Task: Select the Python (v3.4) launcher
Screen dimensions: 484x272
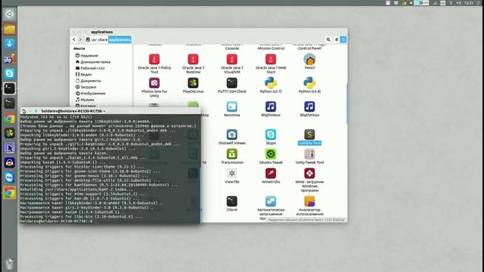Action: tap(309, 83)
